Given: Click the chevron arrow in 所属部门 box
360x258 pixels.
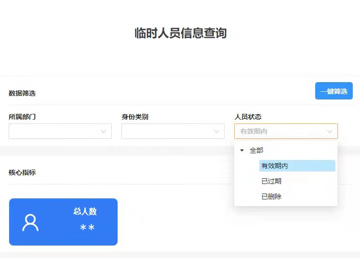Looking at the screenshot, I should click(104, 132).
